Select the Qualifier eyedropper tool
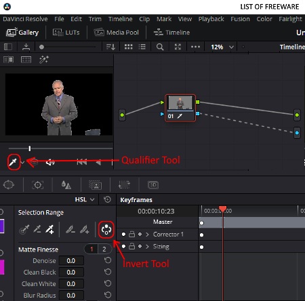The width and height of the screenshot is (305, 301). pyautogui.click(x=13, y=162)
